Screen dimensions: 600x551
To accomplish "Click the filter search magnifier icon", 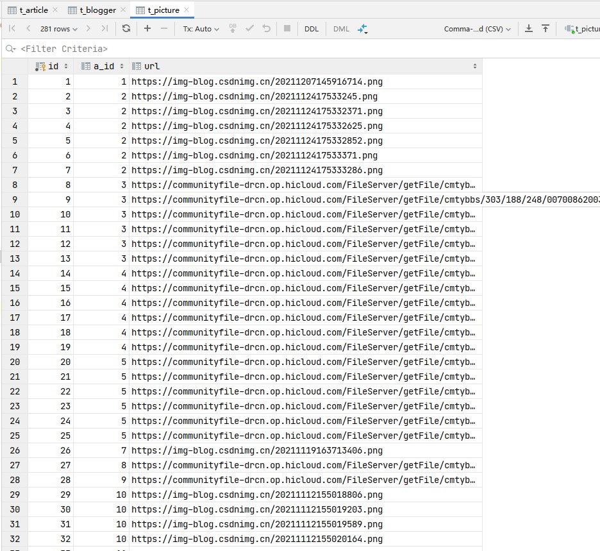I will click(11, 49).
